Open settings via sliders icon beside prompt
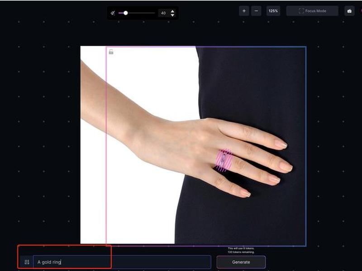Screen dimensions: 362x271 coord(27,262)
